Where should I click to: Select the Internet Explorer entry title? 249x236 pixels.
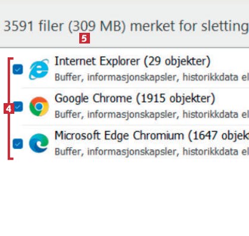(97, 61)
